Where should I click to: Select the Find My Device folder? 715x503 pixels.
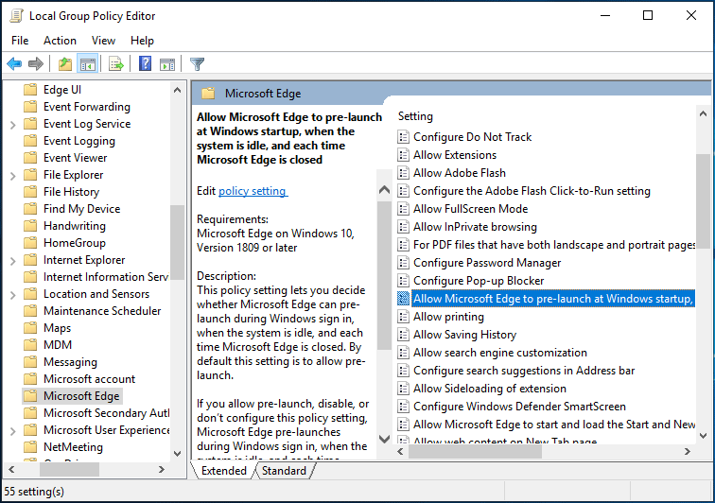pos(82,209)
